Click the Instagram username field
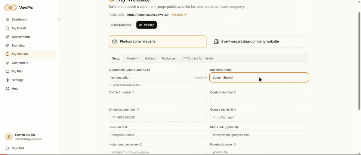Image resolution: width=361 pixels, height=155 pixels. click(158, 151)
